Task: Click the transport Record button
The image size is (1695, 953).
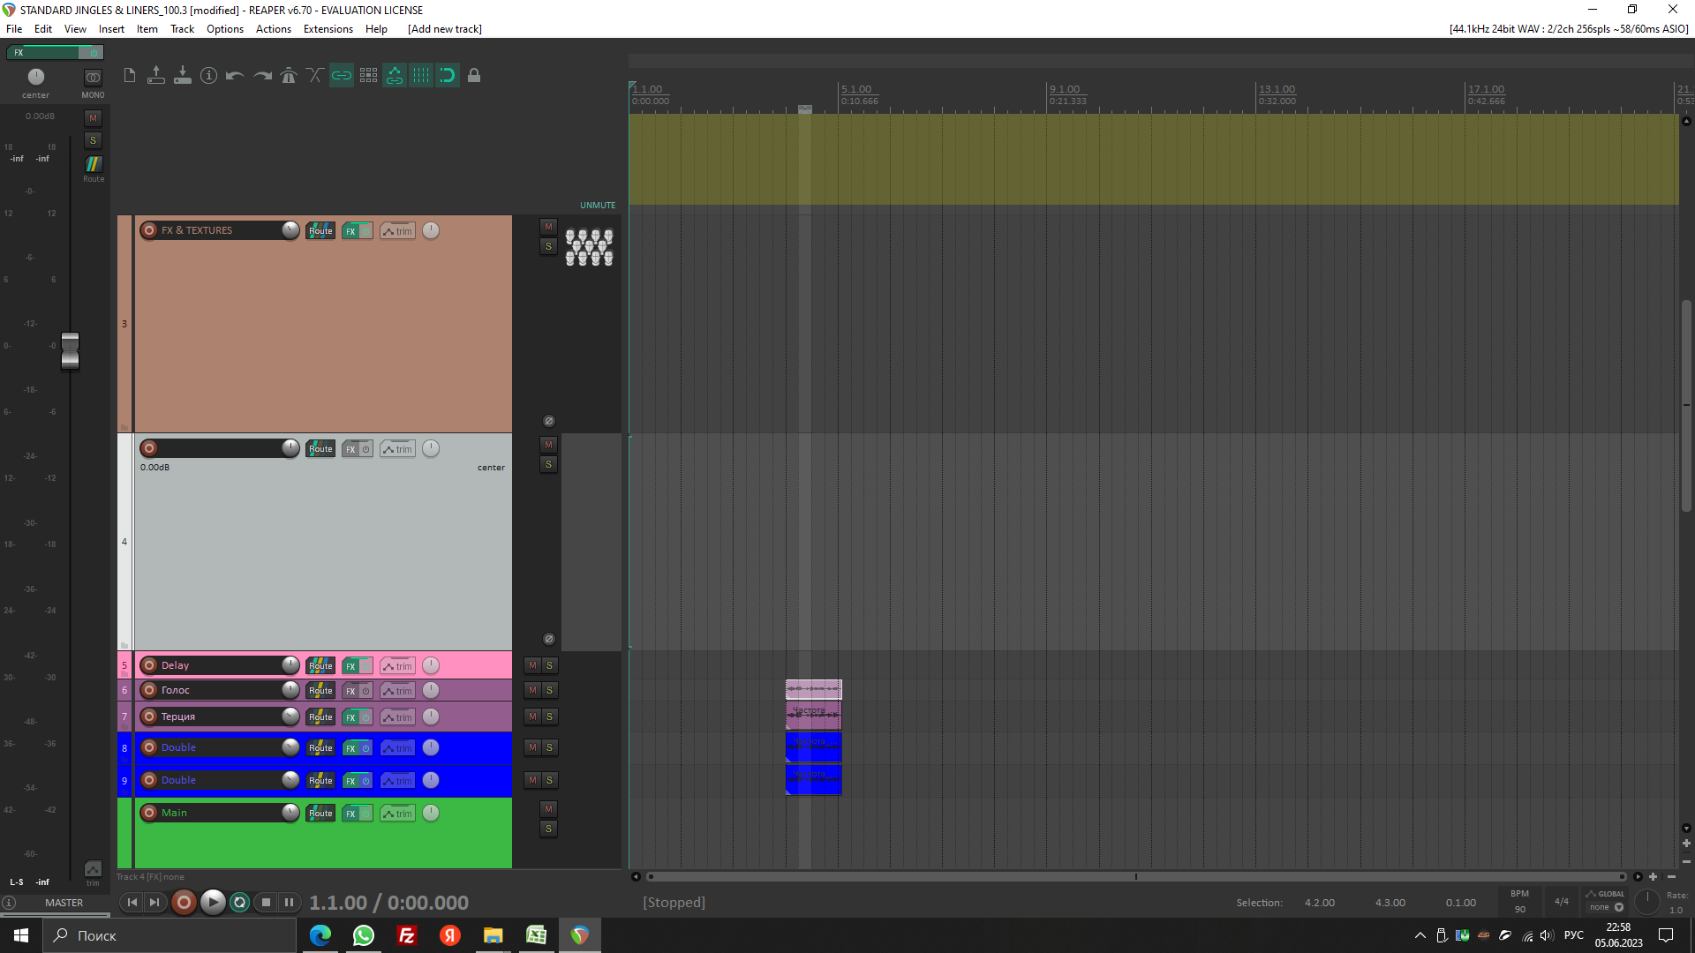Action: 184,902
